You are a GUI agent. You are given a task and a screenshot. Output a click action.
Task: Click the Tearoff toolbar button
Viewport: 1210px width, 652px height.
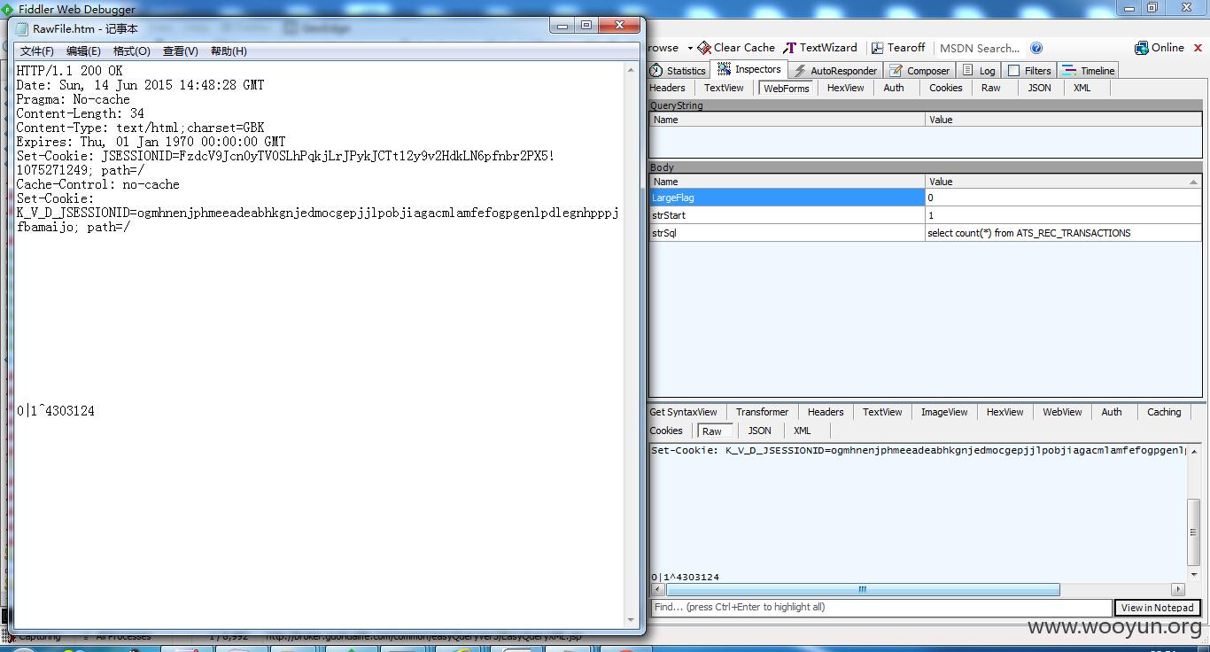tap(897, 48)
